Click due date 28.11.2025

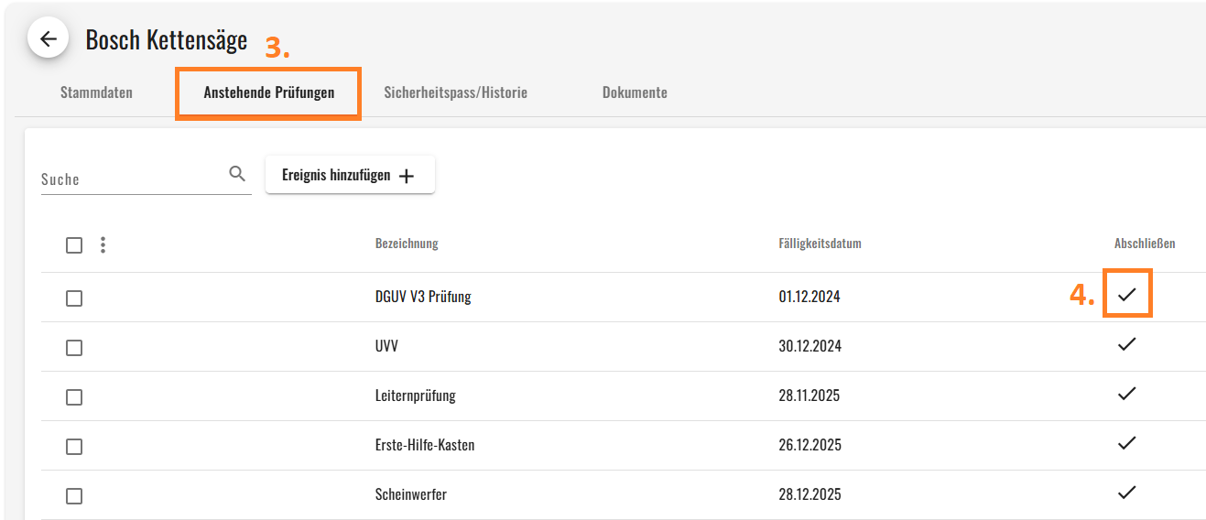click(809, 395)
